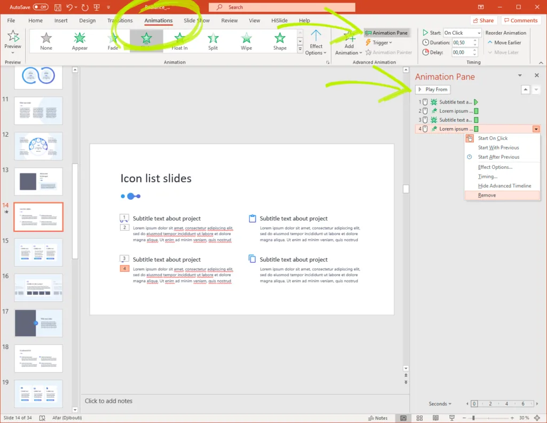Open Timing from the context menu
The height and width of the screenshot is (423, 547).
click(x=502, y=176)
